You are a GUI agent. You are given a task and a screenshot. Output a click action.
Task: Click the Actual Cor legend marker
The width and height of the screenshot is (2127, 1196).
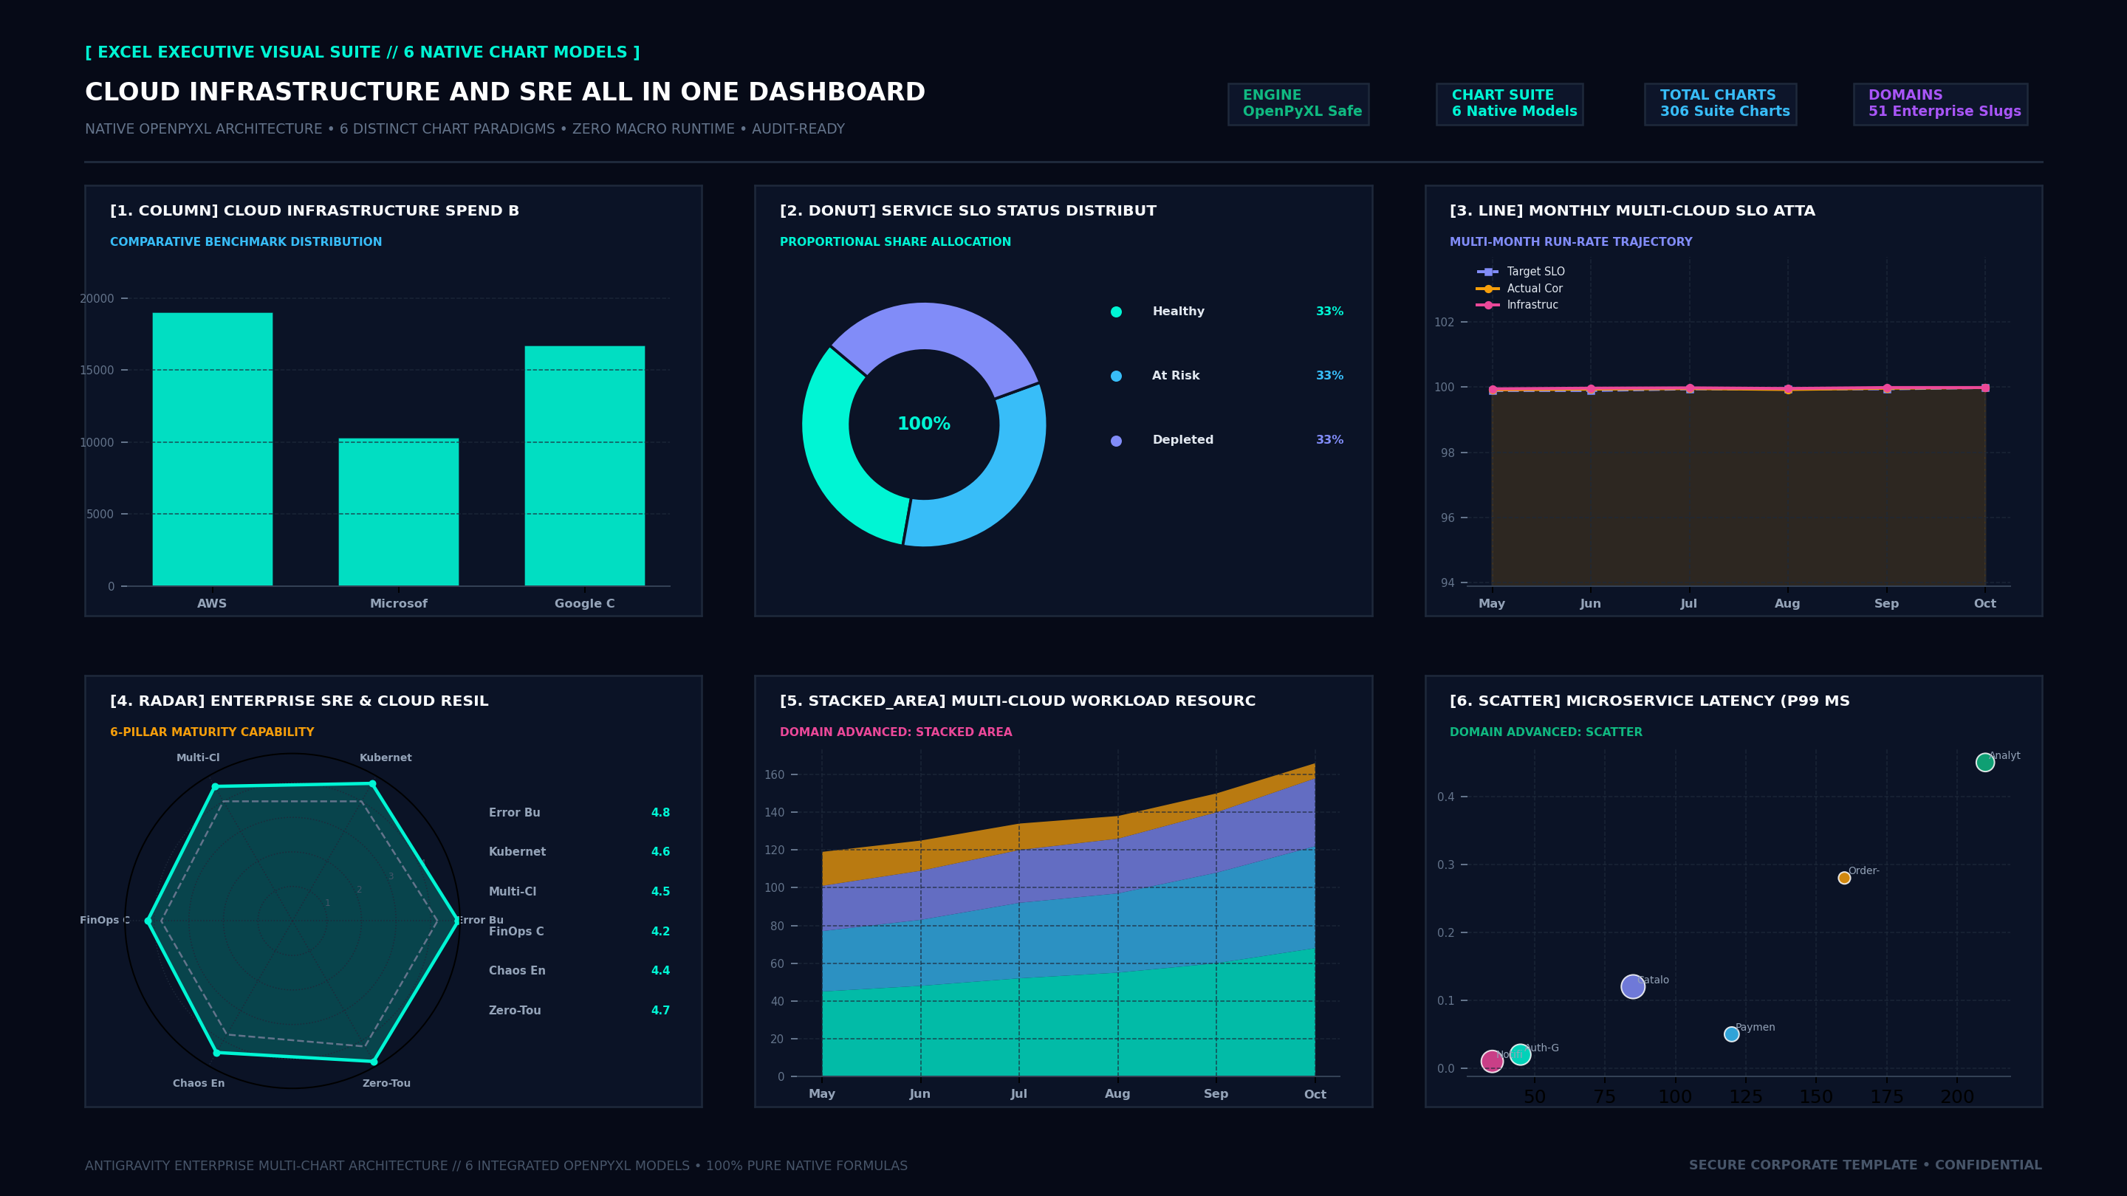[x=1488, y=289]
